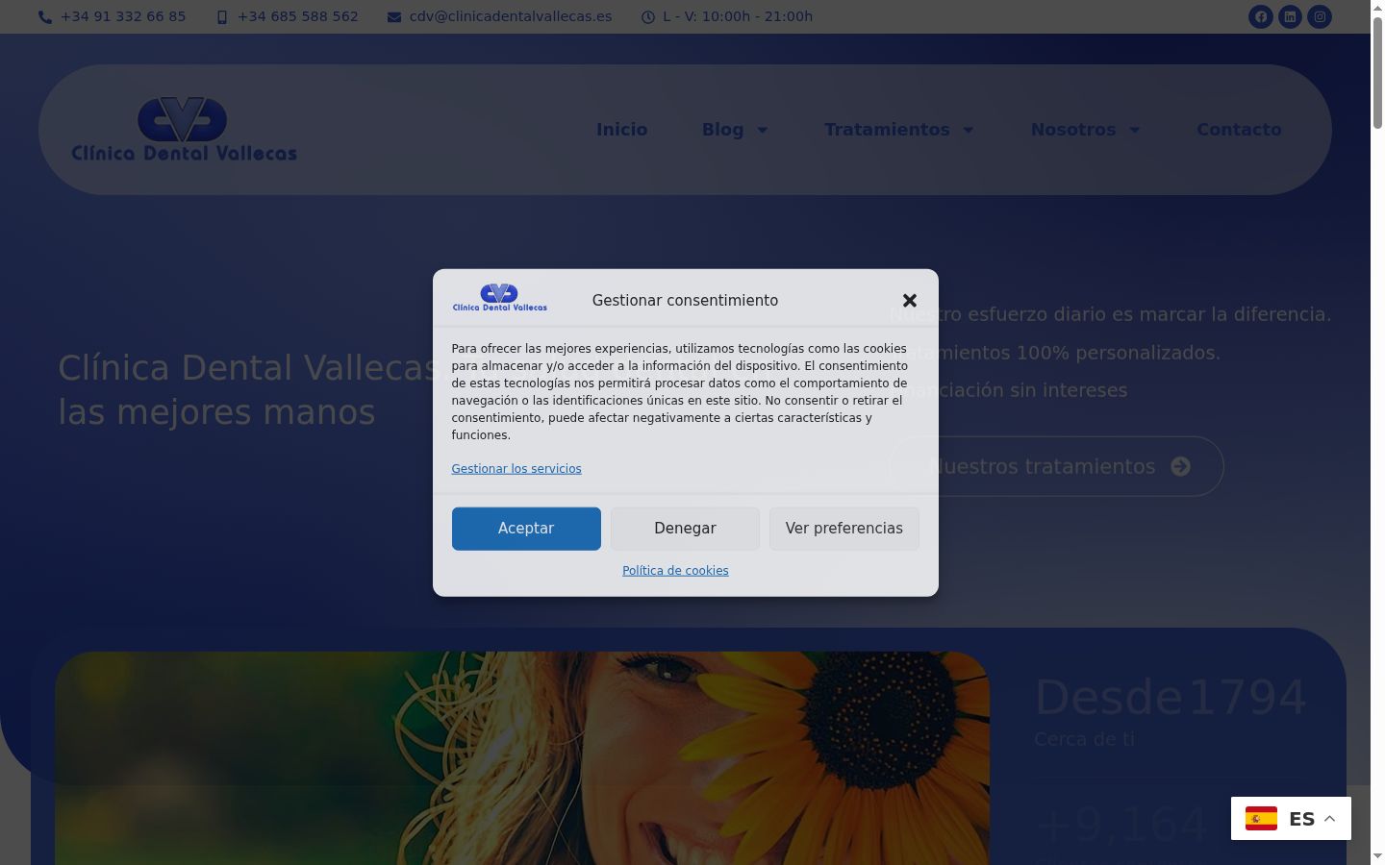Screen dimensions: 1385x865
Task: Open the Tratamientos menu item
Action: pyautogui.click(x=887, y=130)
